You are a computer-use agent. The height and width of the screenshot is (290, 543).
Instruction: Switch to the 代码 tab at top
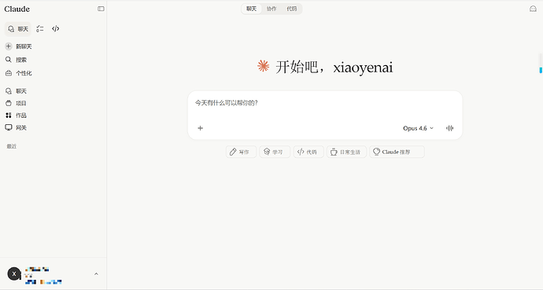tap(292, 9)
